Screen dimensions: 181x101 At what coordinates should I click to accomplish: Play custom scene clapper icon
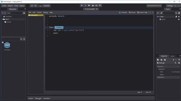click(x=96, y=5)
